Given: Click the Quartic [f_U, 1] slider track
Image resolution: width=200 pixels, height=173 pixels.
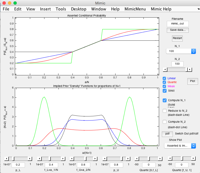Looking at the screenshot, I should point(182,158).
